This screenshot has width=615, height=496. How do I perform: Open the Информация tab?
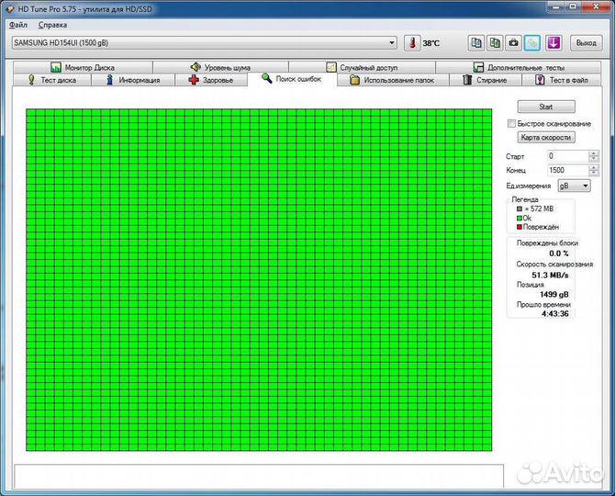click(x=133, y=80)
